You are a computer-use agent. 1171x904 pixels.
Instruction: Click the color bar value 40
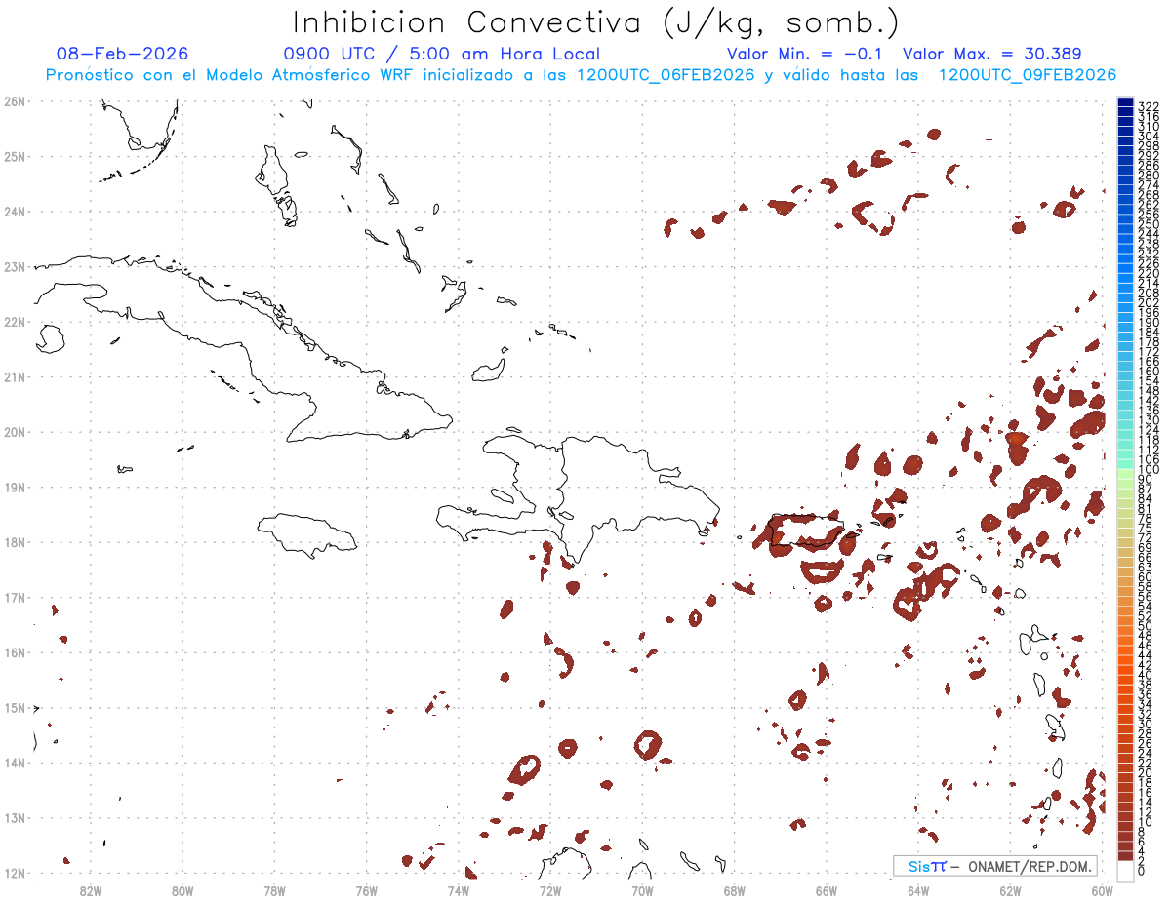[1145, 675]
